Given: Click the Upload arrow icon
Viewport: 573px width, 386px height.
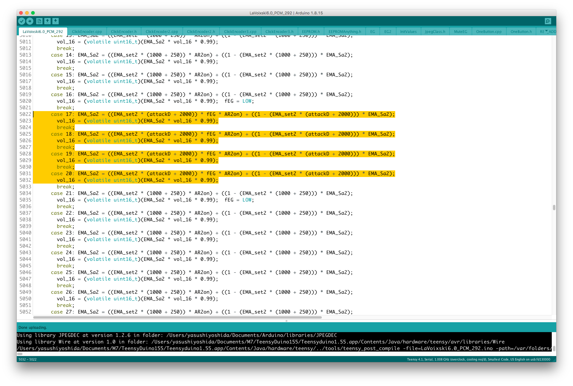Looking at the screenshot, I should pos(30,21).
